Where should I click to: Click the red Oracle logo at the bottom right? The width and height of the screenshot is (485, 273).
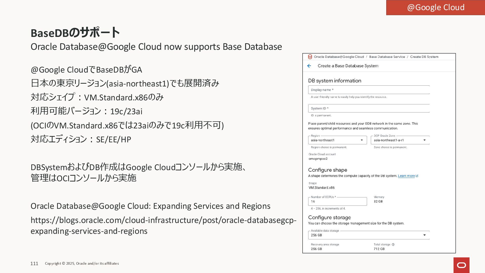(x=461, y=265)
